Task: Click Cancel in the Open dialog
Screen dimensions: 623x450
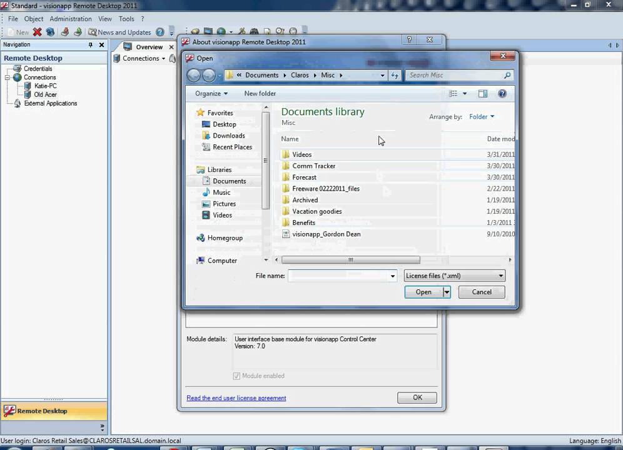Action: pyautogui.click(x=482, y=292)
